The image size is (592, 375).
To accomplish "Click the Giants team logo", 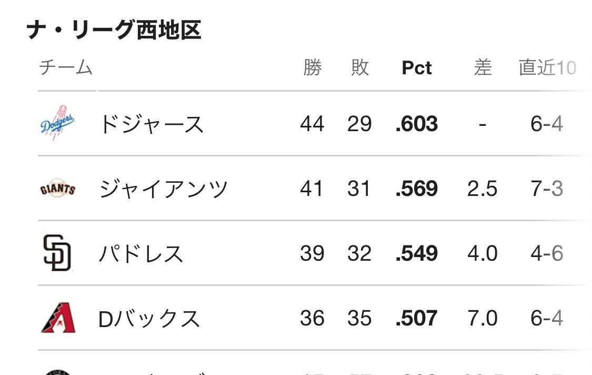I will pos(58,189).
